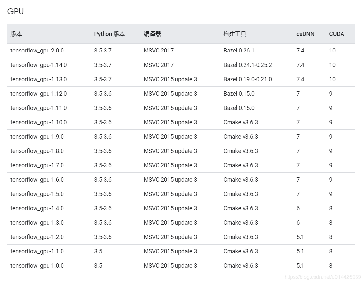Click CUDA 10 in the 1.14.0 row
This screenshot has height=283, width=364.
coord(332,65)
